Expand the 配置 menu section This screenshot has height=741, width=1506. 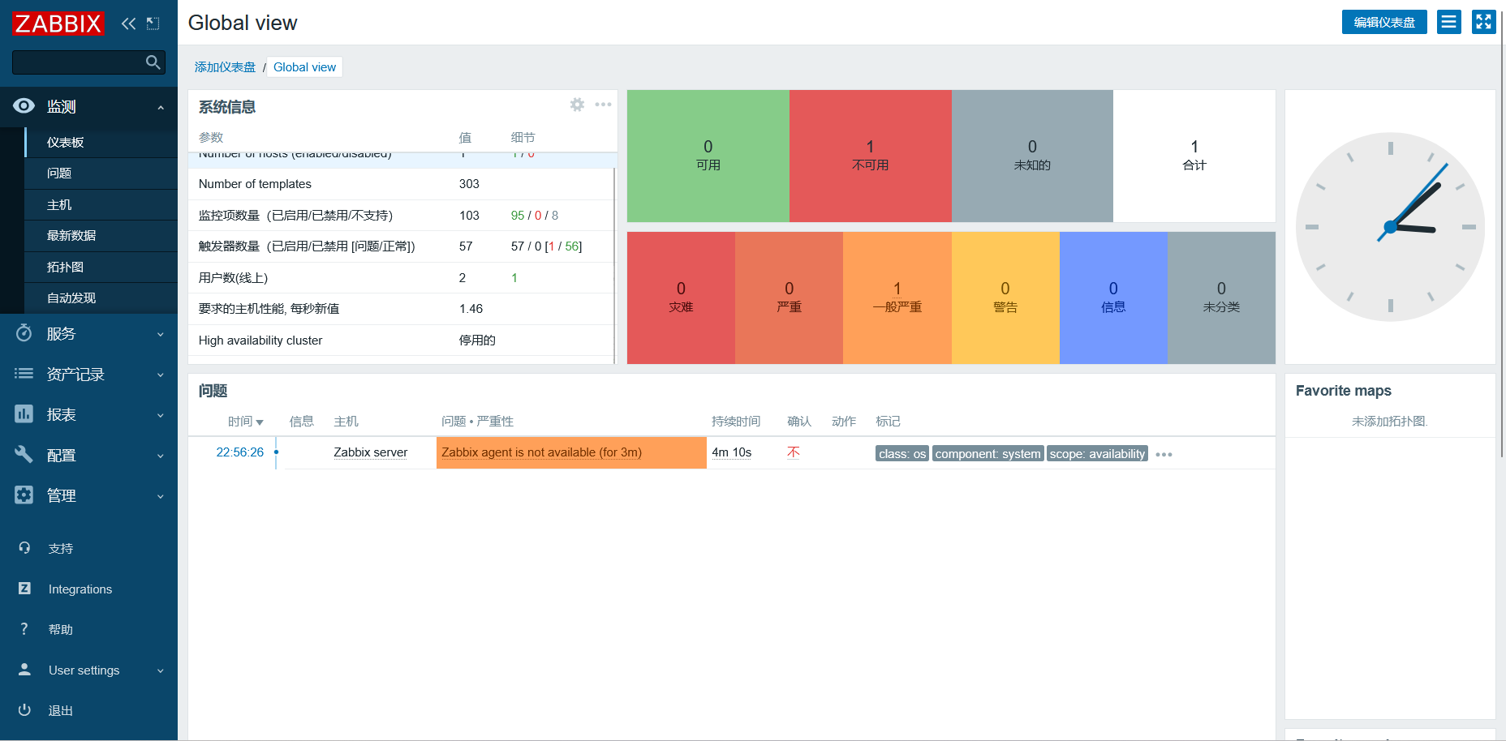pos(161,456)
